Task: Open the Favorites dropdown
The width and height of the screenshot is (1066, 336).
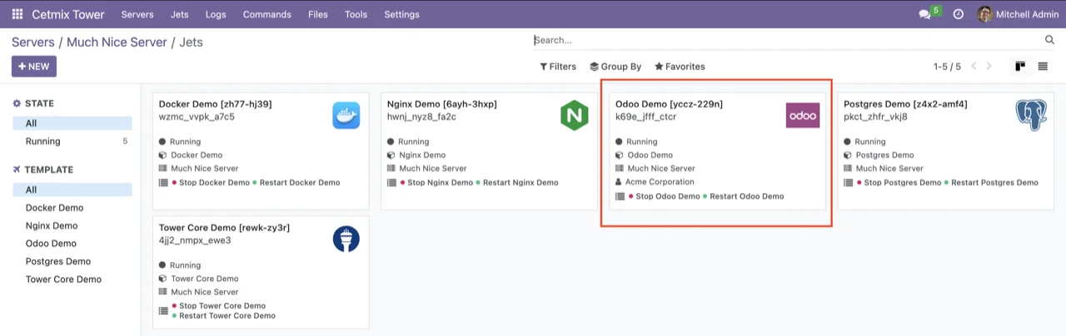Action: pos(680,67)
